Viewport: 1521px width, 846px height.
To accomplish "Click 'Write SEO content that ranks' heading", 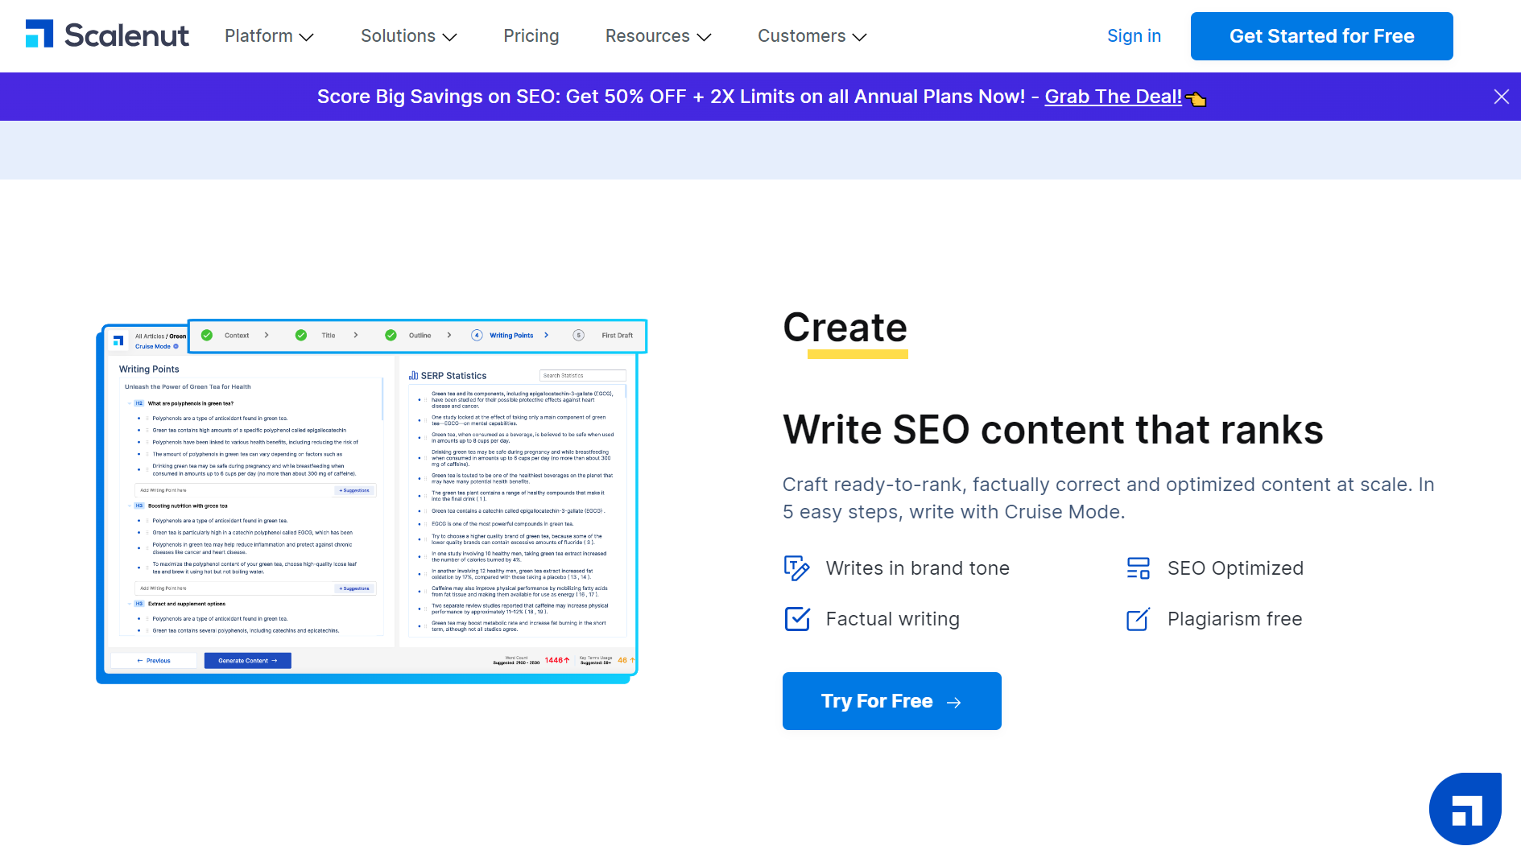I will [1053, 430].
